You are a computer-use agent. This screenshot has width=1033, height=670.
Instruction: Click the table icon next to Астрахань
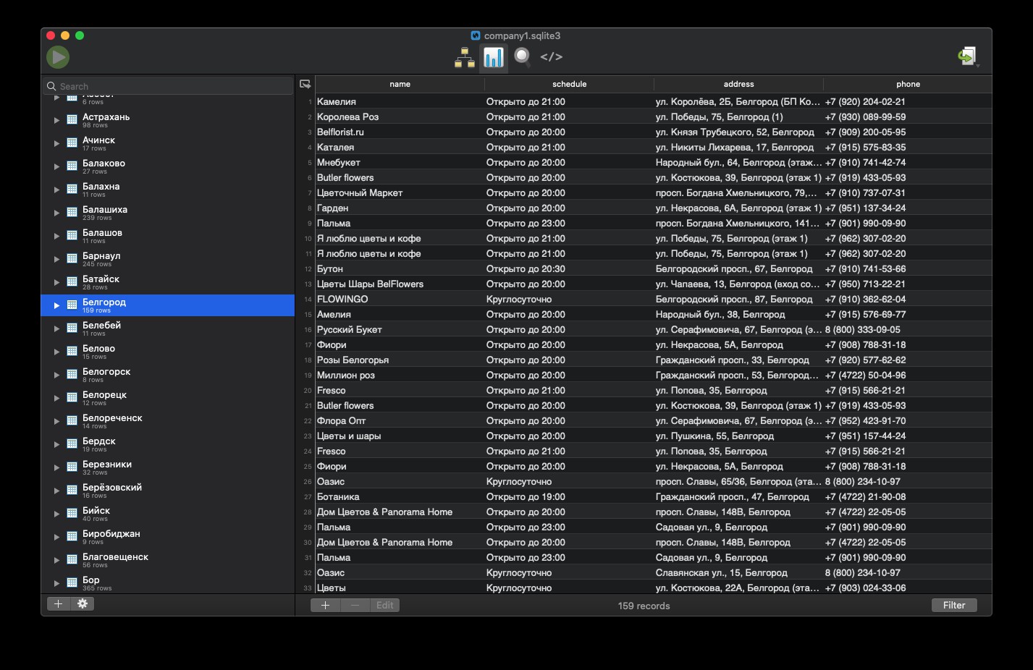tap(72, 120)
